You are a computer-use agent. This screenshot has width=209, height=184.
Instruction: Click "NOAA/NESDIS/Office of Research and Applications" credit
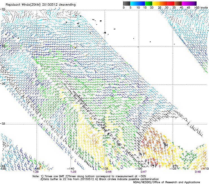click(x=166, y=182)
